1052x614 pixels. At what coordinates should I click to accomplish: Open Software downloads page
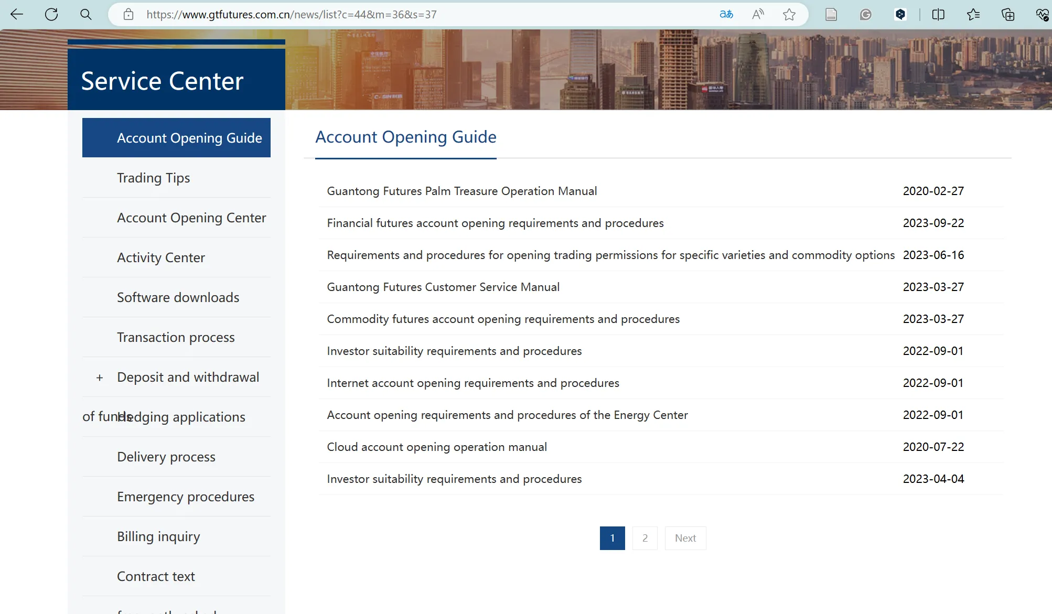[178, 297]
